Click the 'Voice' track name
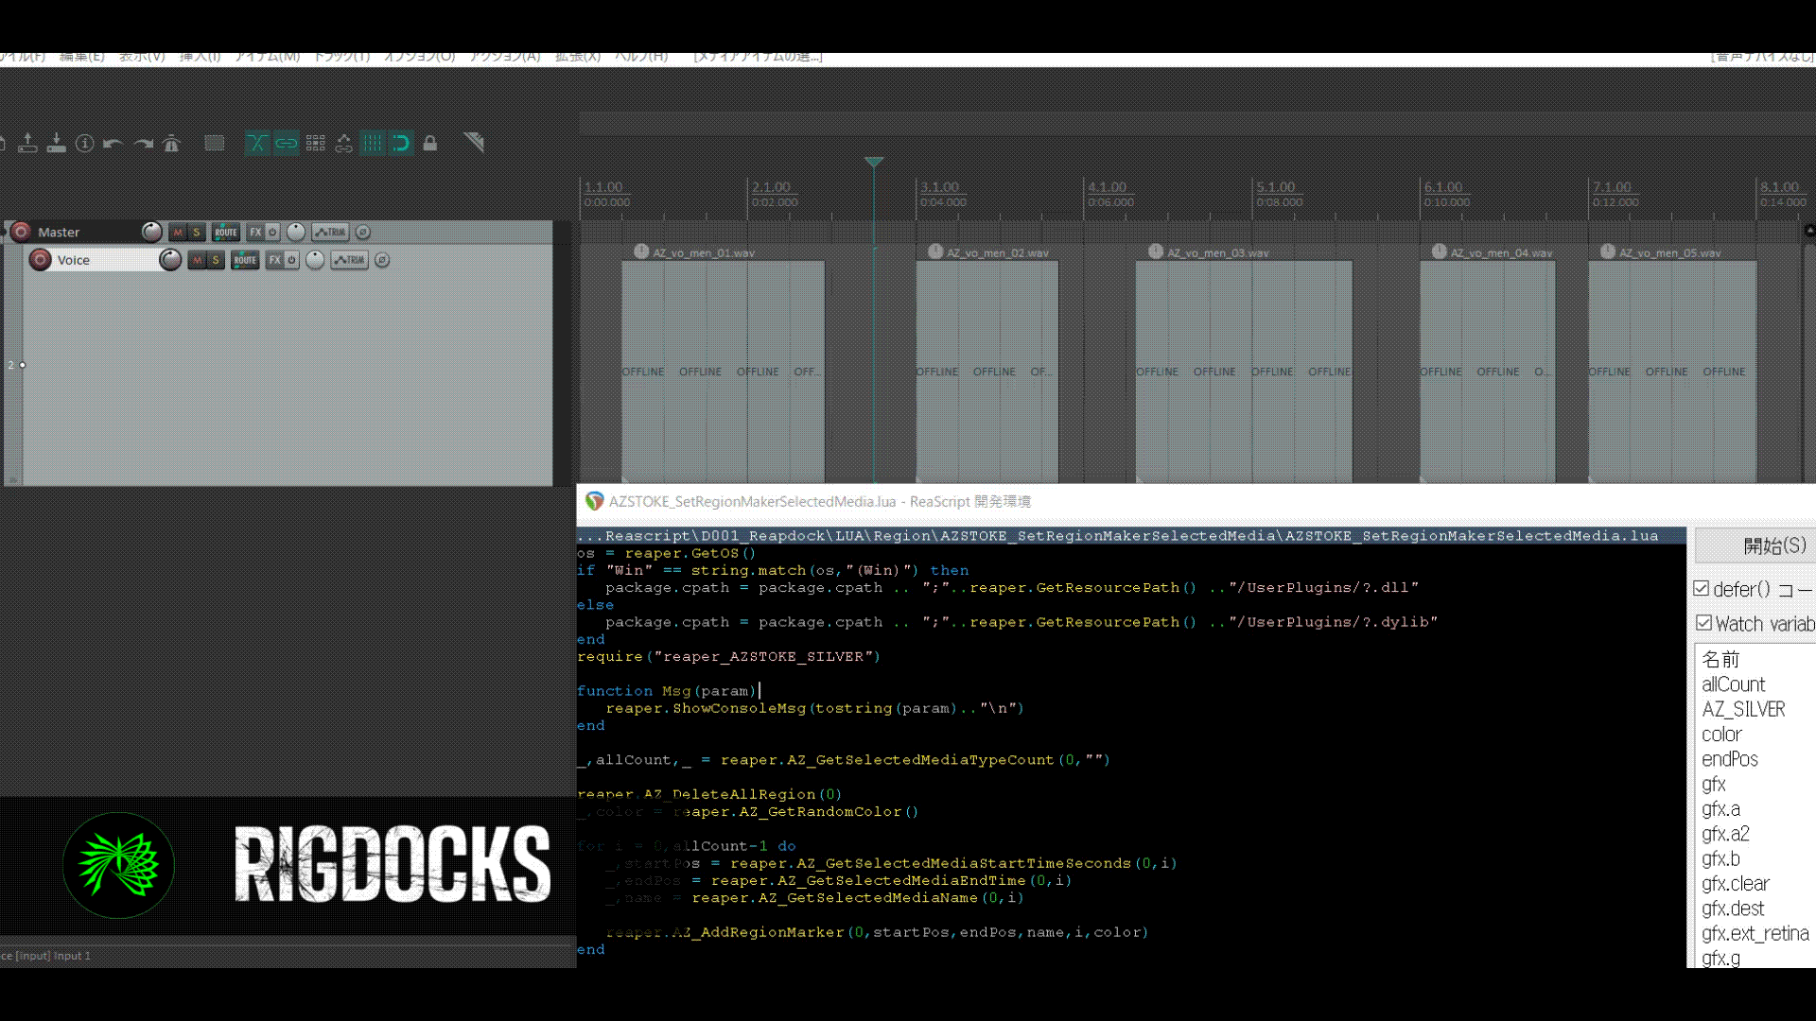The image size is (1816, 1021). click(x=74, y=260)
